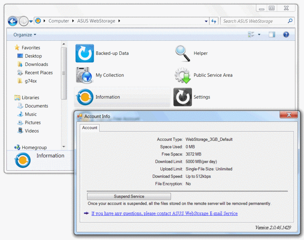Click the Recent Places icon in sidebar
Viewport: 304px width, 240px height.
point(20,72)
